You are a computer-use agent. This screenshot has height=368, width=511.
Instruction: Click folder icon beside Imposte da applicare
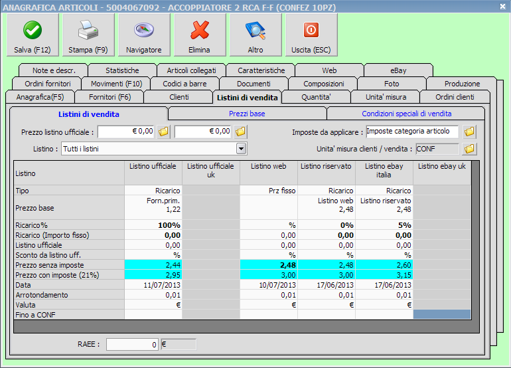coord(469,132)
